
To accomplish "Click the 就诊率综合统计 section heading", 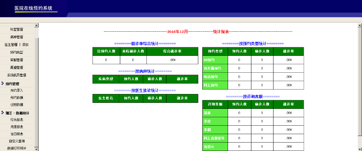I will pyautogui.click(x=145, y=43).
